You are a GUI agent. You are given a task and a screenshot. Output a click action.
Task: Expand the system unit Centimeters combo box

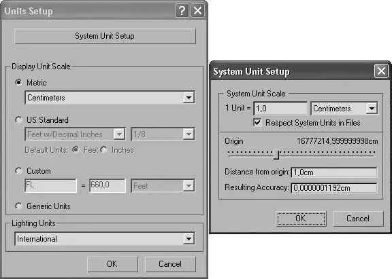pos(344,109)
